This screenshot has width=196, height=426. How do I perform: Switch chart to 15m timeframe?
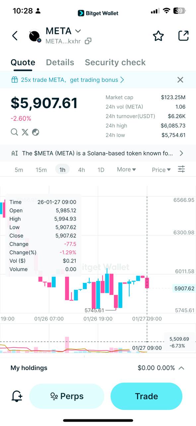coord(41,169)
